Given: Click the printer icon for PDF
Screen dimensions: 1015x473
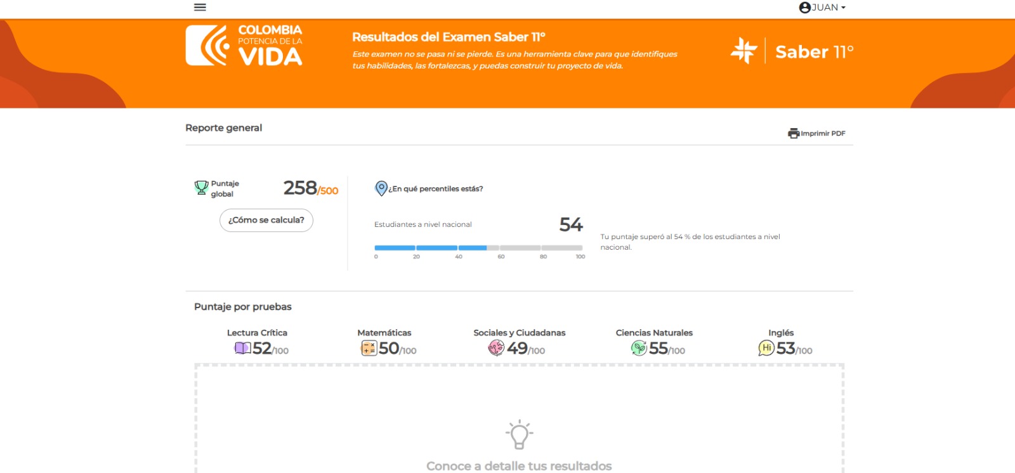Looking at the screenshot, I should pos(794,133).
